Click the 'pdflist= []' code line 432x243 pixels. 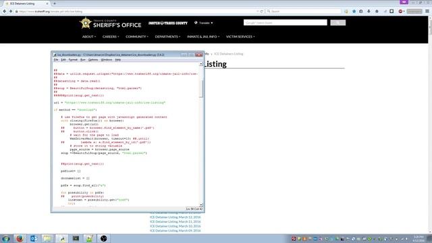click(71, 171)
